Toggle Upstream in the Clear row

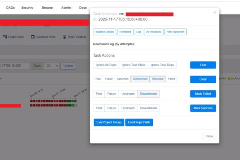(123, 79)
